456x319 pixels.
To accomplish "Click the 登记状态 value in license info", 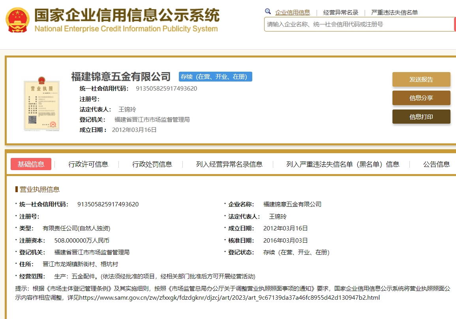I will (296, 252).
